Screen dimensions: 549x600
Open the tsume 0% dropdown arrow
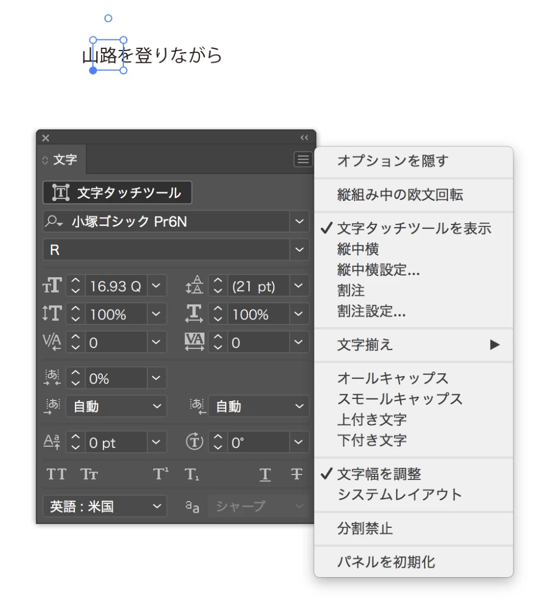156,378
